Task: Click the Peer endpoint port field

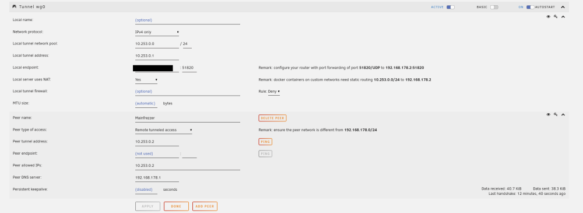Action: click(189, 154)
